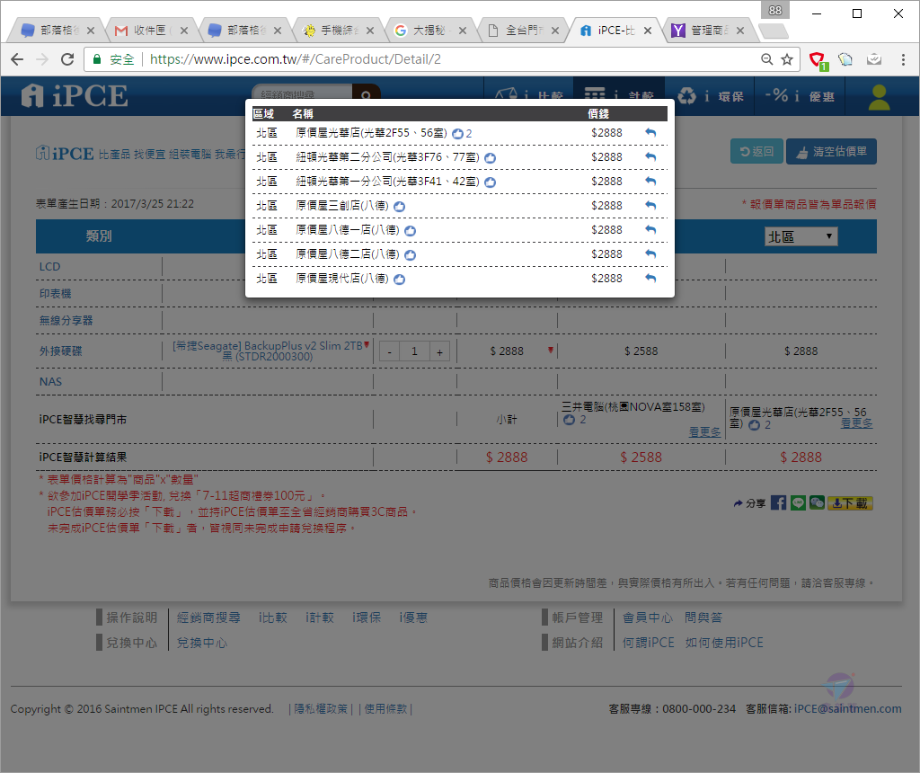Open the 使用條款 link
The width and height of the screenshot is (920, 773).
[x=385, y=709]
